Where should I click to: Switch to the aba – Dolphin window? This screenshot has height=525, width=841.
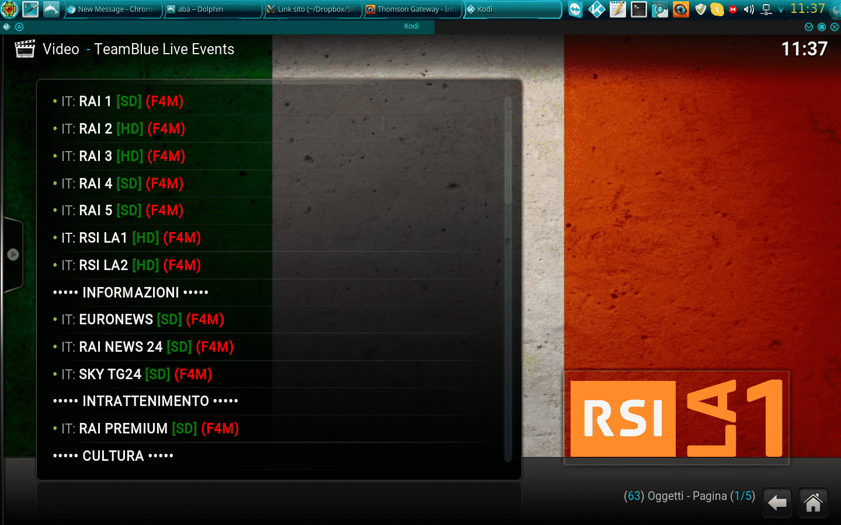click(x=212, y=9)
